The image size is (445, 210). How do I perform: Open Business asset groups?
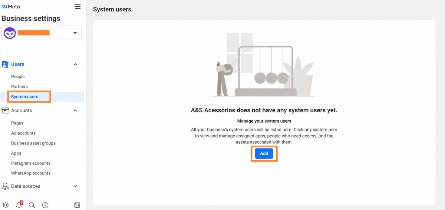coord(33,143)
